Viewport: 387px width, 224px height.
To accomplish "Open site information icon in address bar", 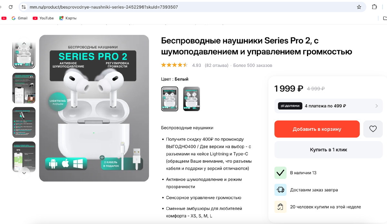I will [x=24, y=7].
